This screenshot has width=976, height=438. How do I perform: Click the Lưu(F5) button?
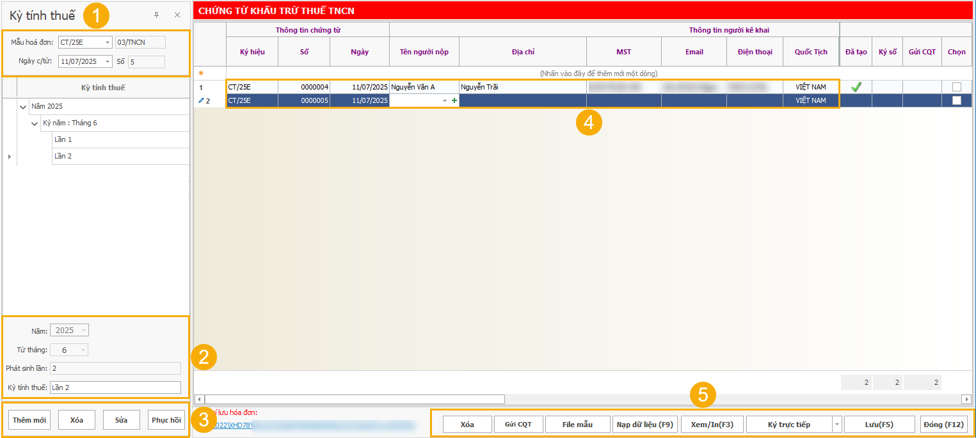tap(879, 425)
